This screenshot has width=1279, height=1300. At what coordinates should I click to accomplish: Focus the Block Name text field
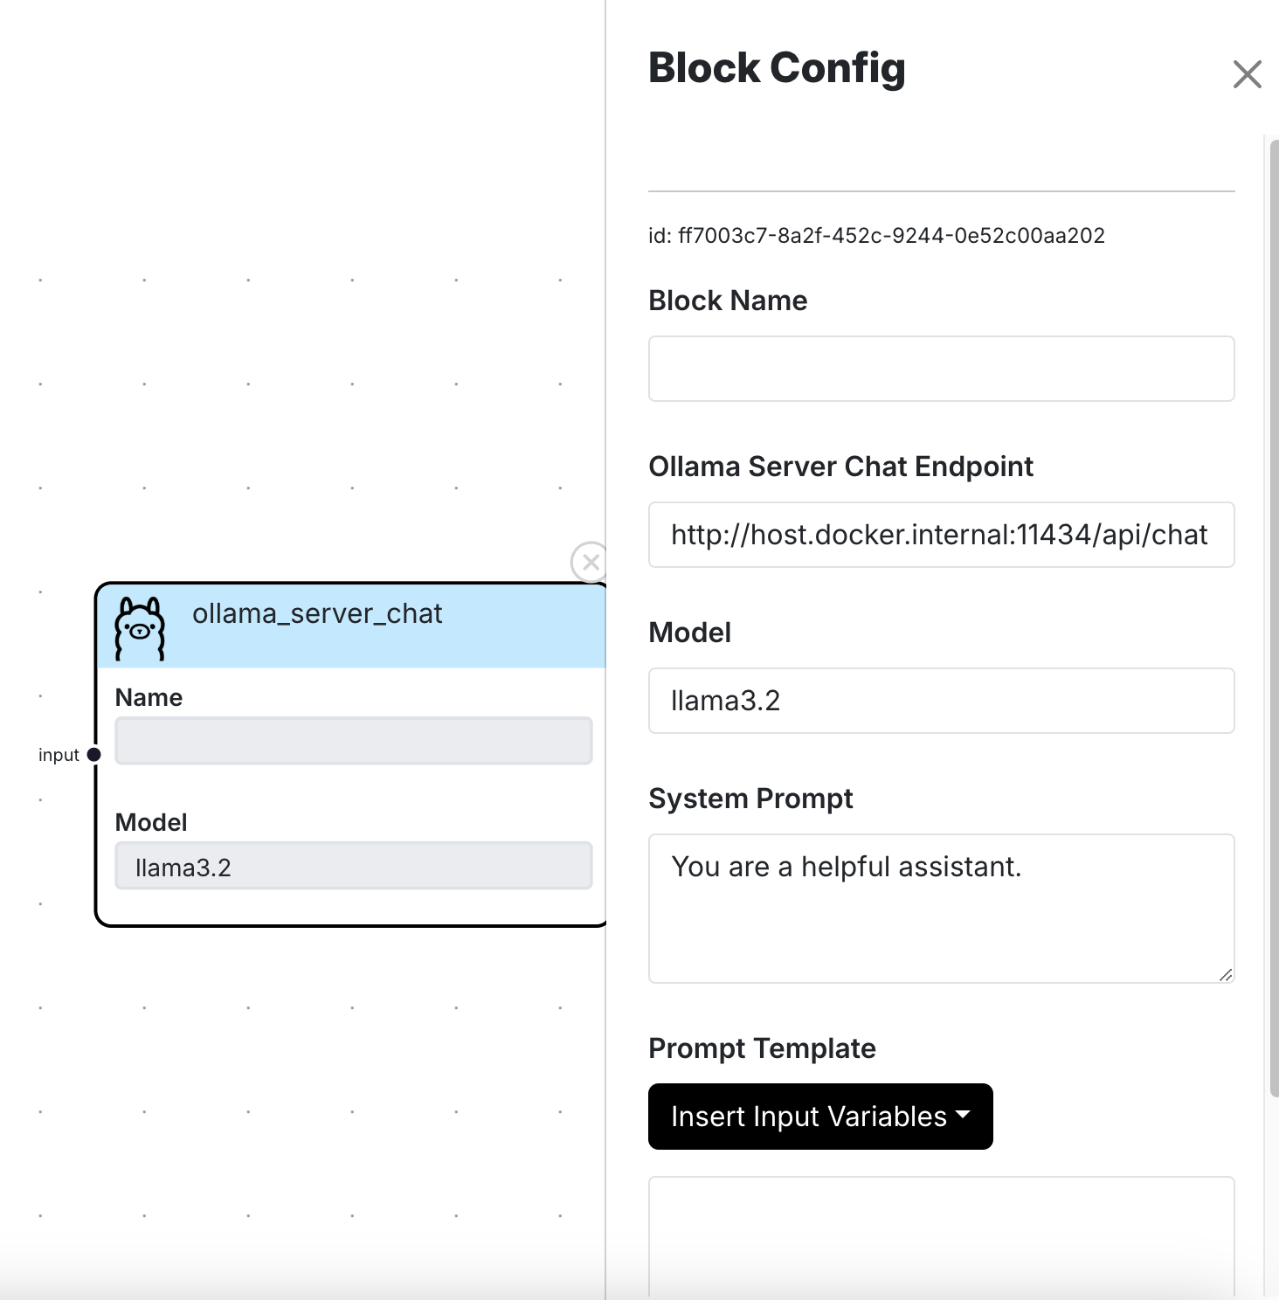click(941, 369)
